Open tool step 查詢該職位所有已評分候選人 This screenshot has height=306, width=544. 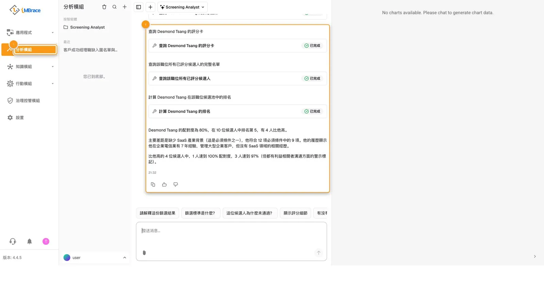[238, 79]
